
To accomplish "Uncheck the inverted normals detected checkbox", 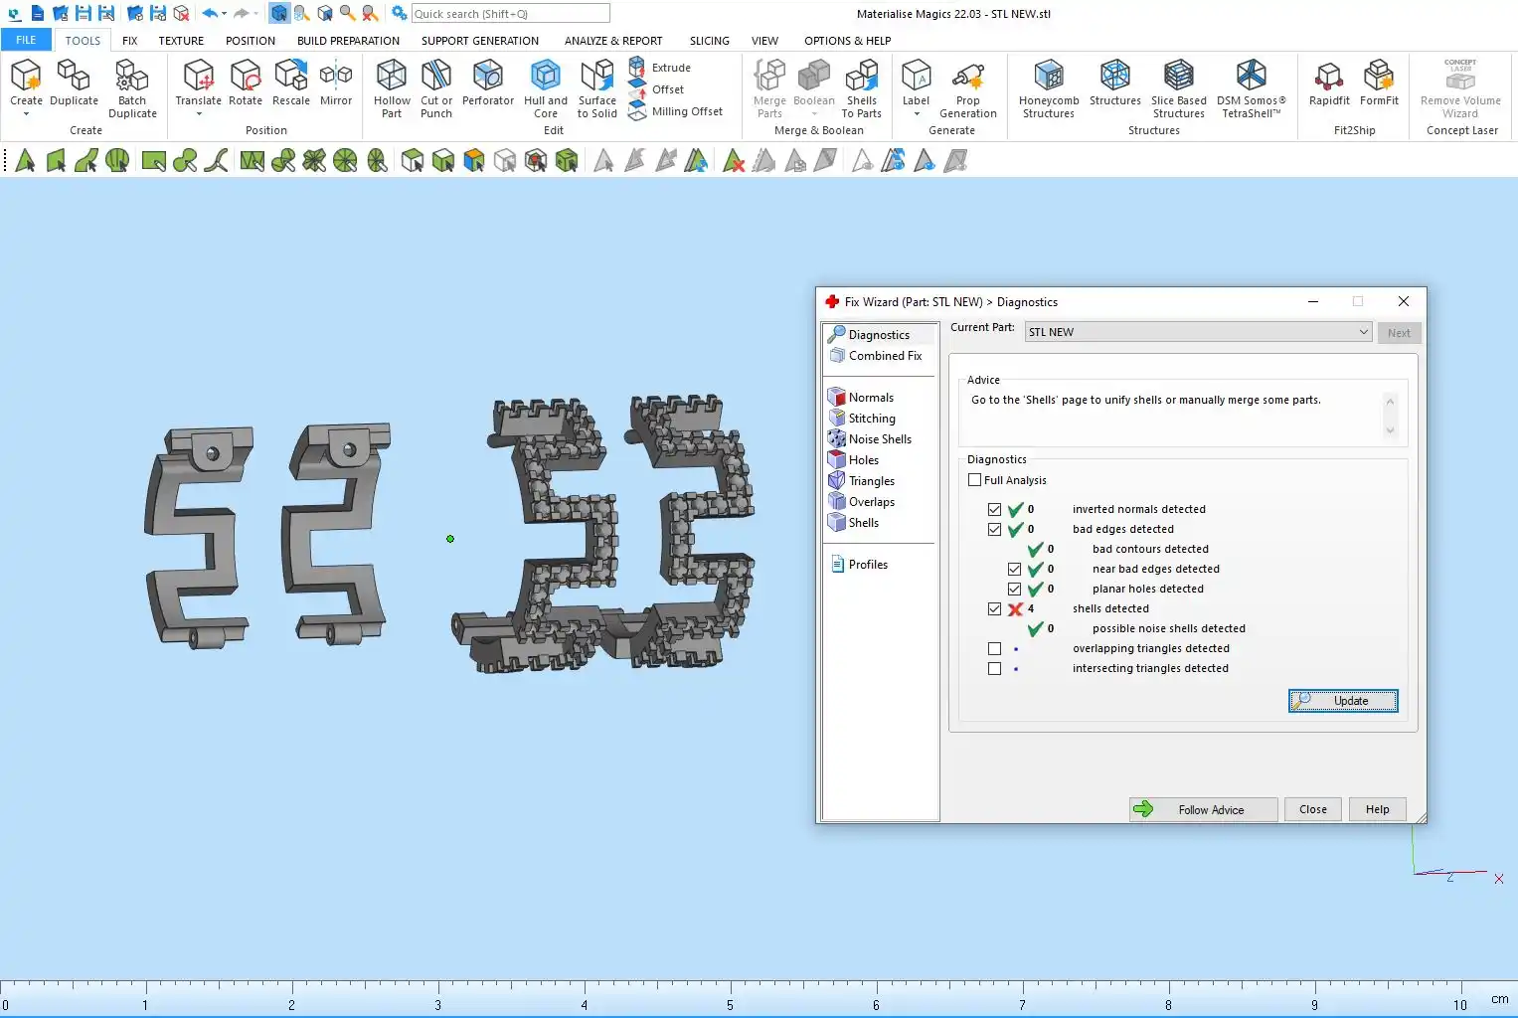I will 994,509.
